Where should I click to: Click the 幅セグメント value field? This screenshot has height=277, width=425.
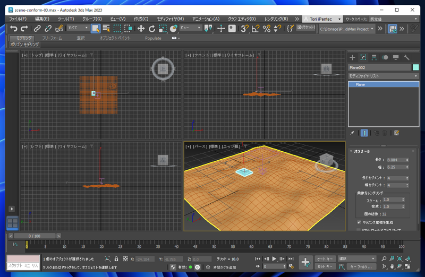[396, 185]
